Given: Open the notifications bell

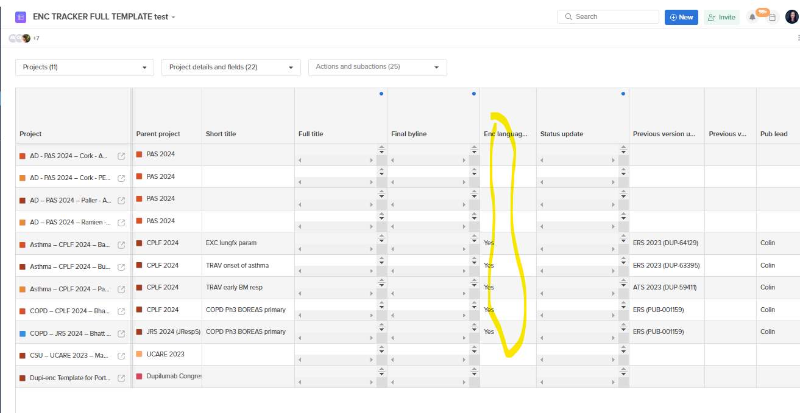Looking at the screenshot, I should tap(752, 17).
